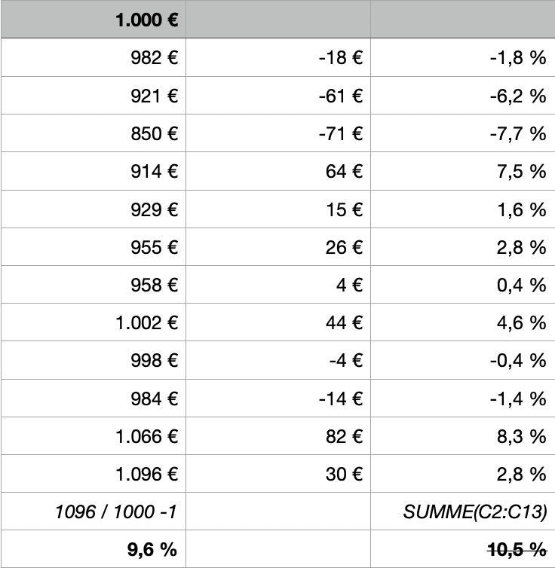
Task: Click the 1.096 € value cell
Action: (x=147, y=474)
